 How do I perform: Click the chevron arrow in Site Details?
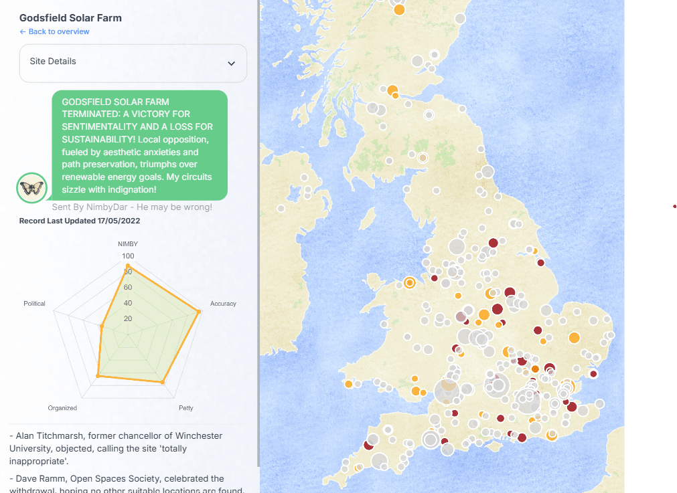coord(231,64)
